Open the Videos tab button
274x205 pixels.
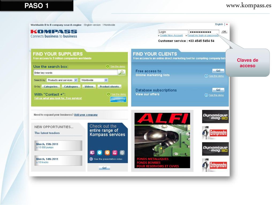89,86
